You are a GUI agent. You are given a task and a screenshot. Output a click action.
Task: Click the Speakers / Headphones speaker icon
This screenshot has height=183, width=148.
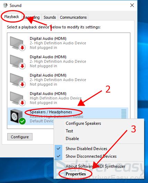[16, 116]
